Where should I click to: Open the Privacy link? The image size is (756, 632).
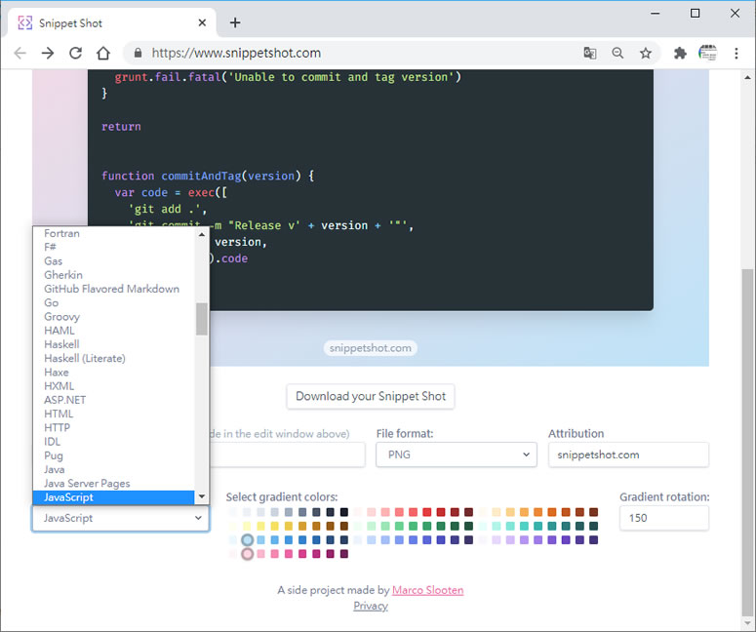click(x=371, y=606)
